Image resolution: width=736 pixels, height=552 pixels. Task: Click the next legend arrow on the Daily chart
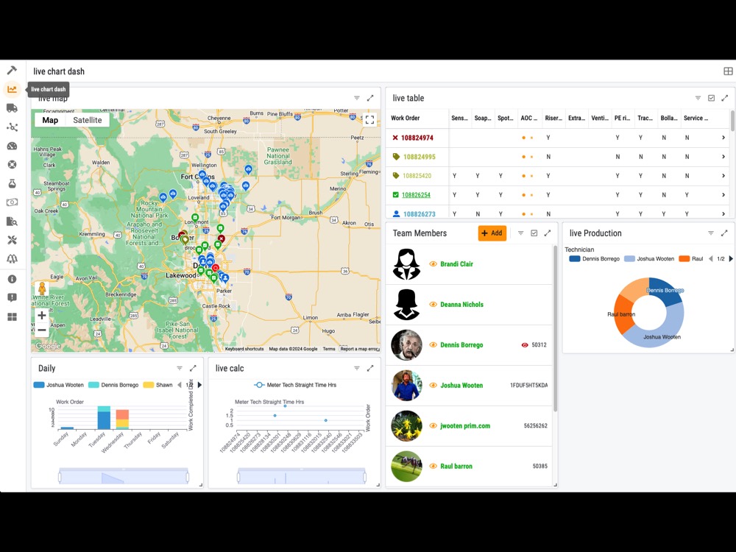point(199,384)
